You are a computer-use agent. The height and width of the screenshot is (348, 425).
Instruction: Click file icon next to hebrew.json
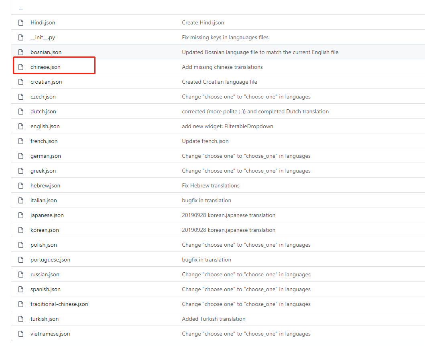coord(21,185)
